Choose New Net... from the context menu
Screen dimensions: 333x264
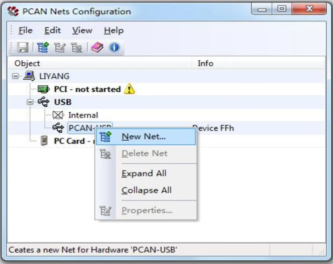146,137
